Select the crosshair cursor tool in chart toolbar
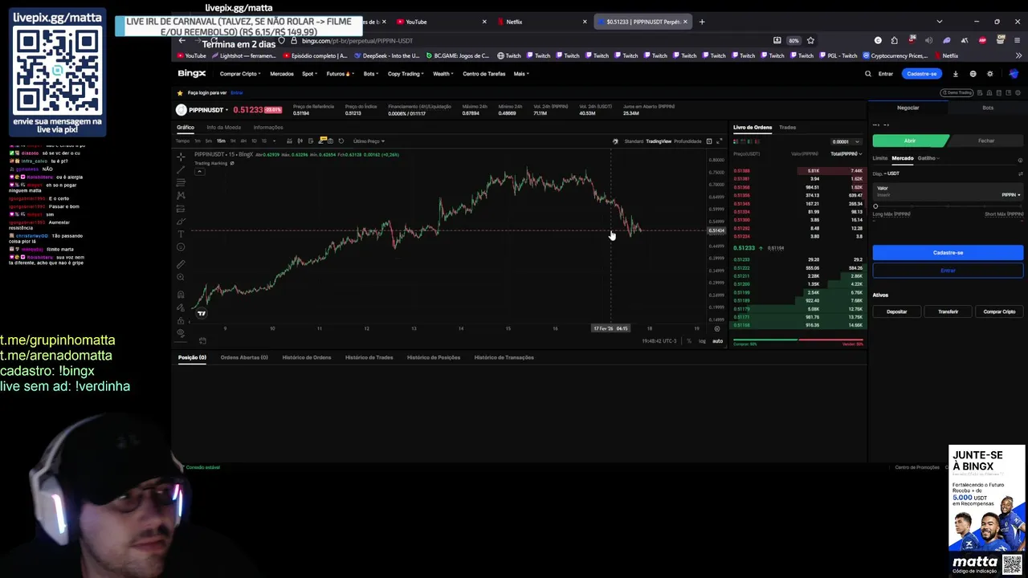This screenshot has height=578, width=1028. (181, 157)
